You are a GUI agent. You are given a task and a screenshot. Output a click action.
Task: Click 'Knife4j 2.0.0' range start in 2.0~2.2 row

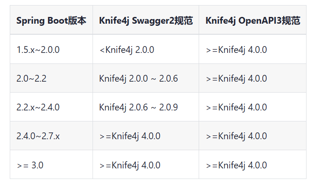[123, 79]
